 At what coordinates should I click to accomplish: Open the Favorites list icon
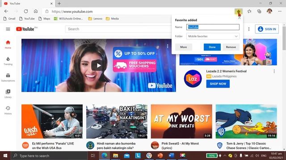[x=249, y=11]
